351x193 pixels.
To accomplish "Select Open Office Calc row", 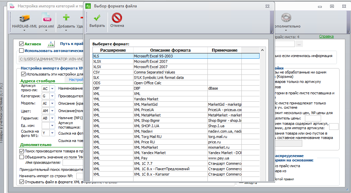I will pyautogui.click(x=176, y=83).
